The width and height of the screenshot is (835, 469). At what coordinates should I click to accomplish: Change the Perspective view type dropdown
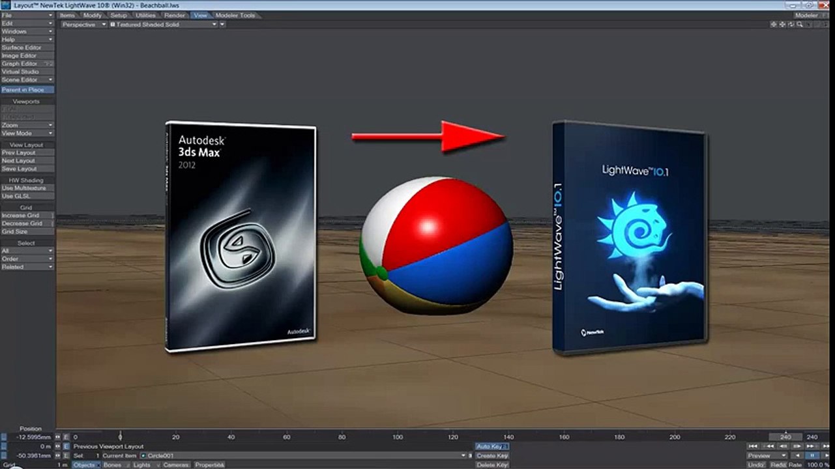coord(84,25)
